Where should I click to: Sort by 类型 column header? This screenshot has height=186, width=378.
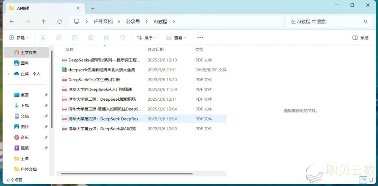click(x=199, y=49)
